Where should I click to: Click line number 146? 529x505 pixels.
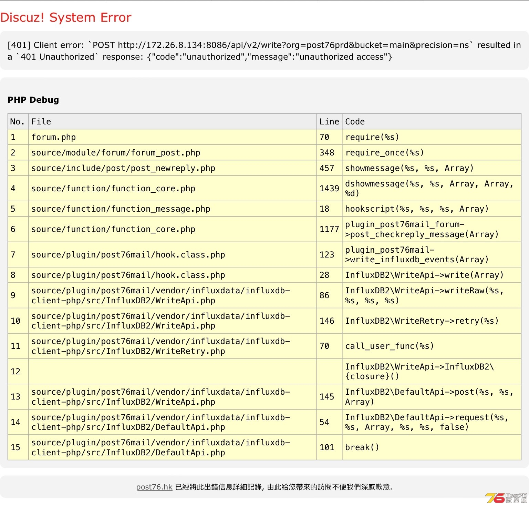click(329, 321)
